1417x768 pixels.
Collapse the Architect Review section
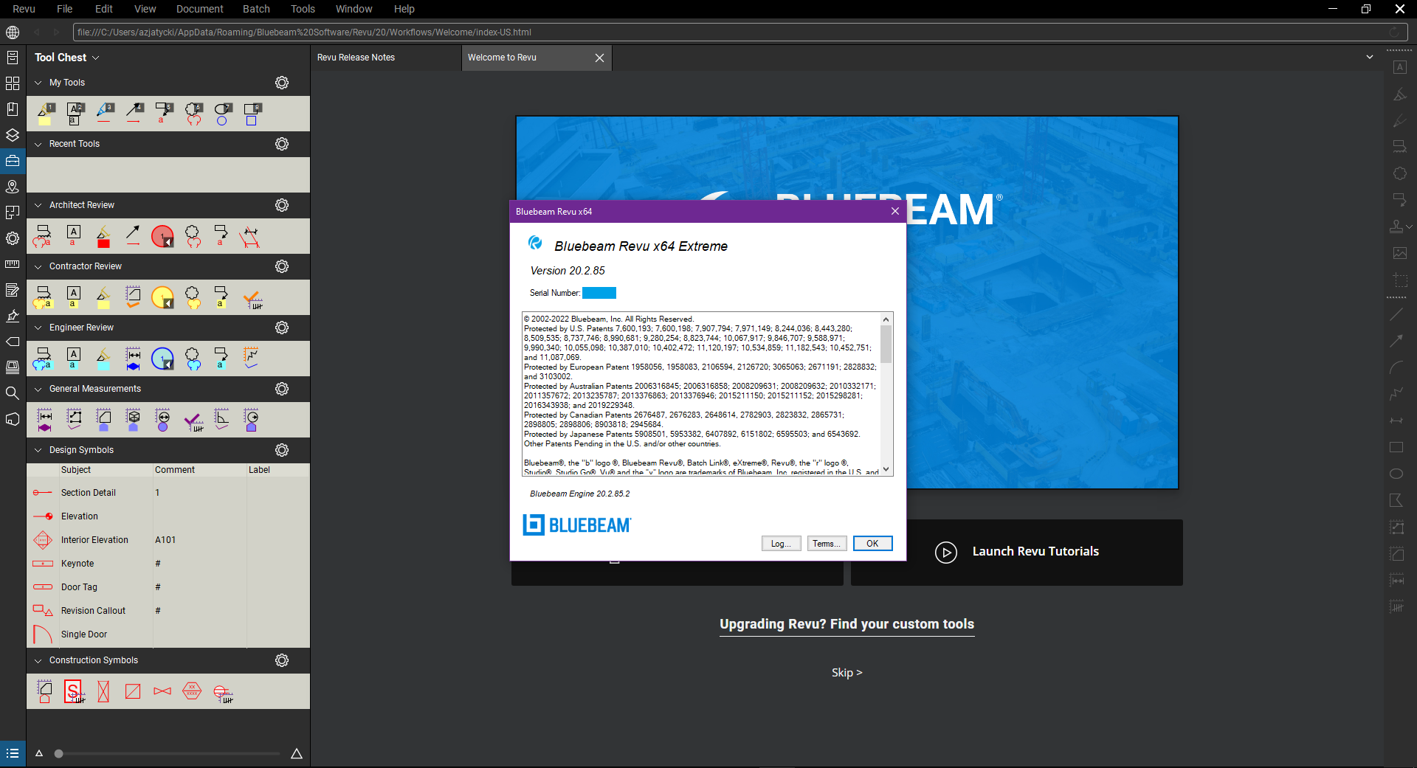38,205
